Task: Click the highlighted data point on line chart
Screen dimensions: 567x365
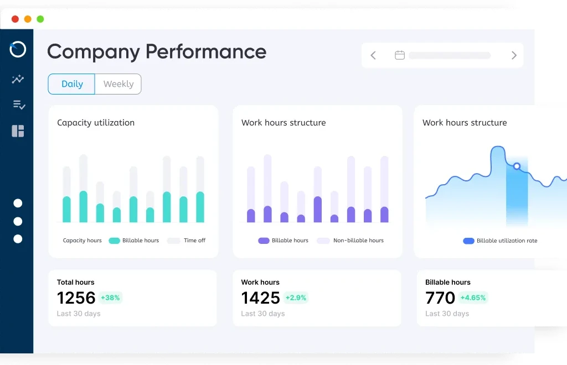Action: (x=517, y=166)
